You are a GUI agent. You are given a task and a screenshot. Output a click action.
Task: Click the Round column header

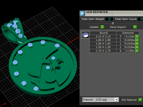click(x=103, y=33)
